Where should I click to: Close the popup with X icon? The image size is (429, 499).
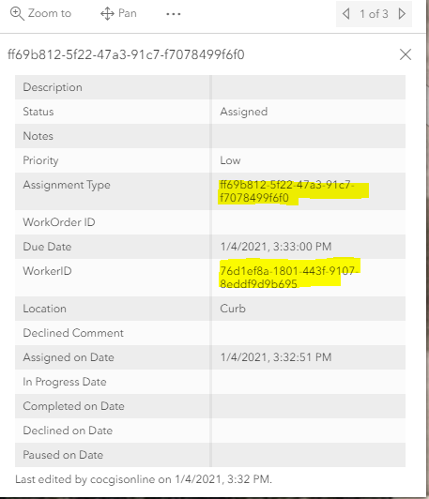pos(406,54)
